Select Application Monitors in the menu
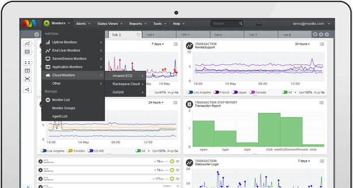 click(x=73, y=67)
